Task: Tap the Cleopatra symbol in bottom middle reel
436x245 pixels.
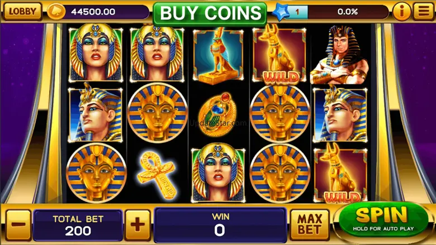Action: (x=218, y=173)
